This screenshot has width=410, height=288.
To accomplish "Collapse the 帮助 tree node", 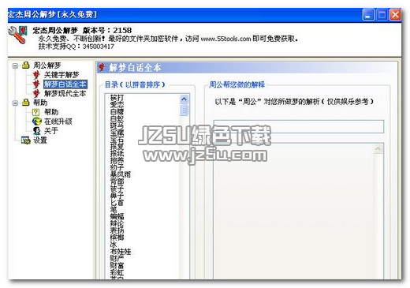I will [x=15, y=103].
